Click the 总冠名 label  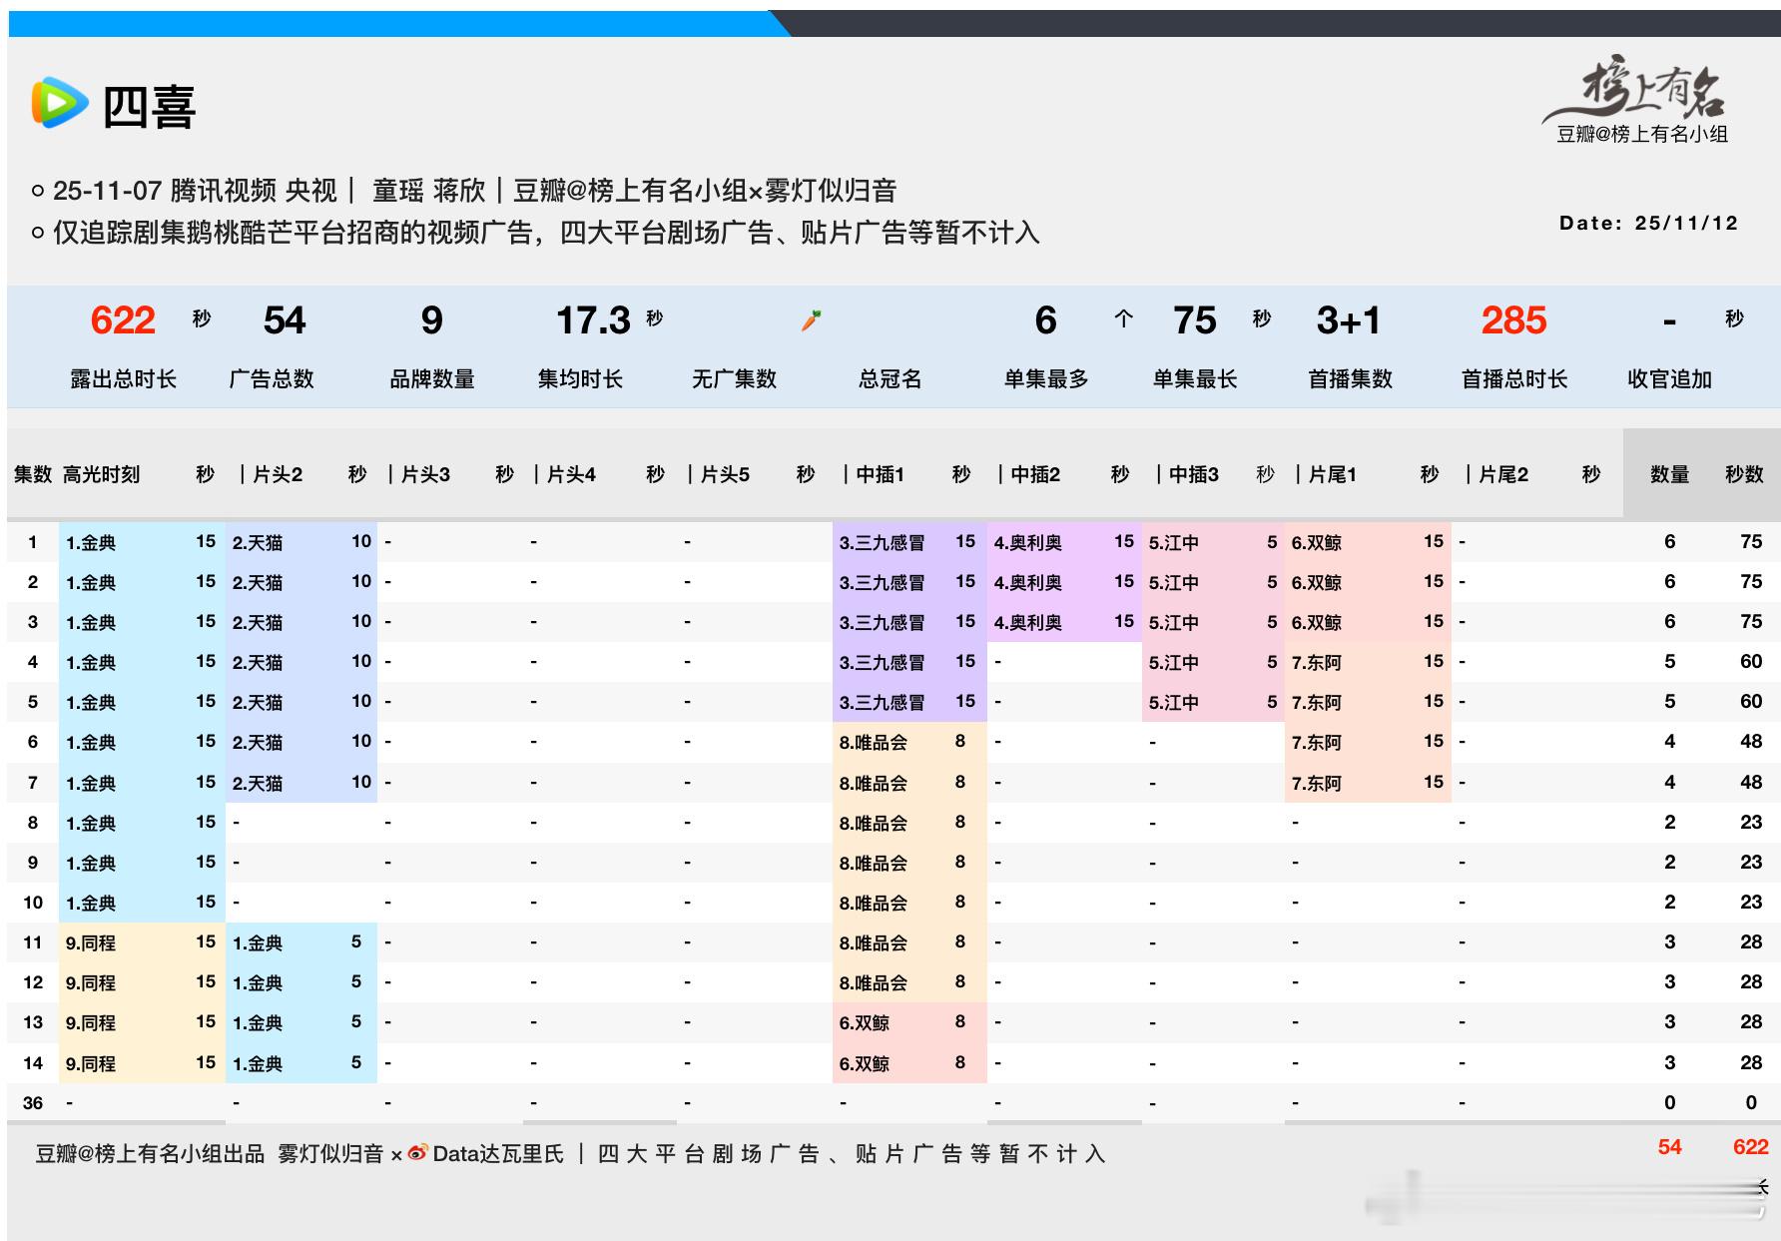pos(890,379)
